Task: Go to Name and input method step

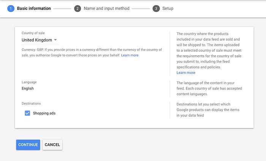Action: pos(106,8)
